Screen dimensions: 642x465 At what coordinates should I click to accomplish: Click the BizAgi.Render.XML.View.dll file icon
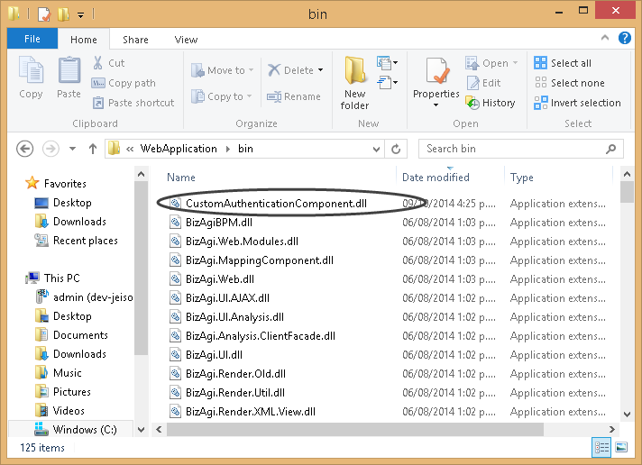(175, 411)
